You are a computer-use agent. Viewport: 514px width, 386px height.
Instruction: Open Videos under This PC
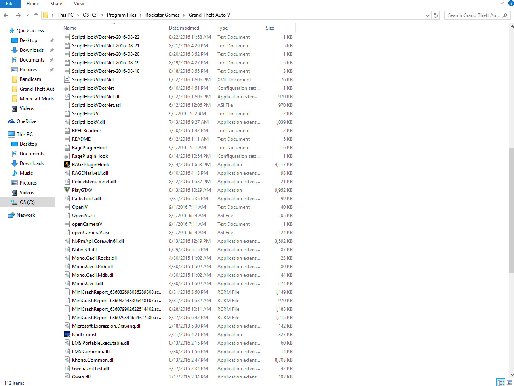[27, 193]
